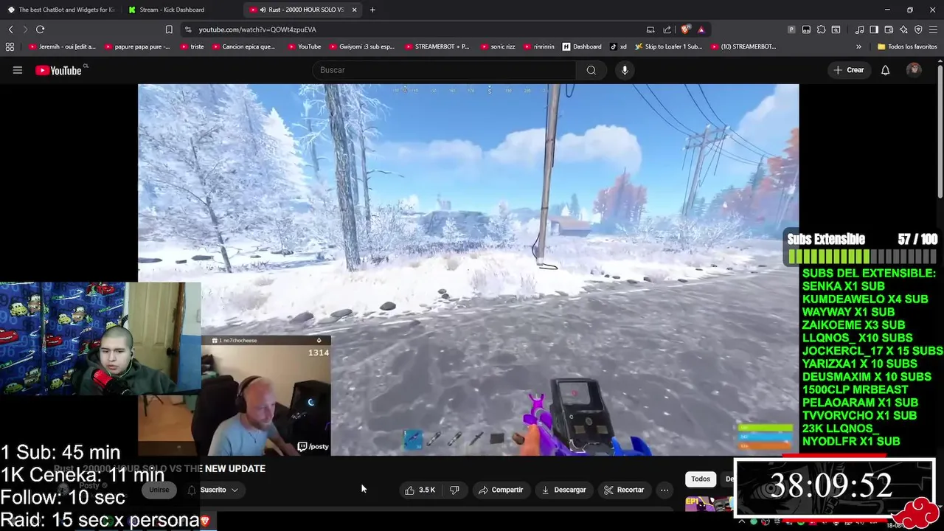Viewport: 944px width, 531px height.
Task: Open the rinrinrin bookmark
Action: point(538,46)
